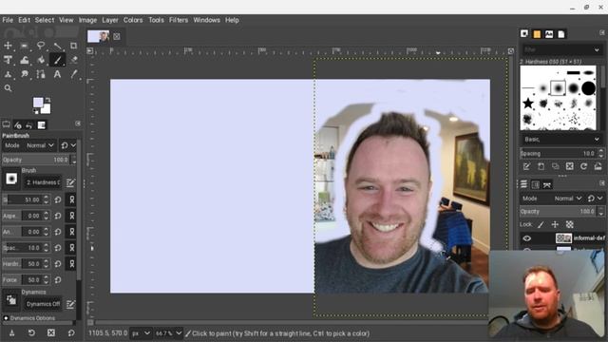Open the unit px dropdown in status bar

(x=141, y=333)
